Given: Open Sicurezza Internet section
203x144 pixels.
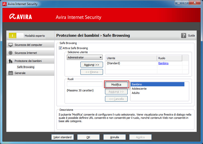Looking at the screenshot, I should click(x=30, y=53).
